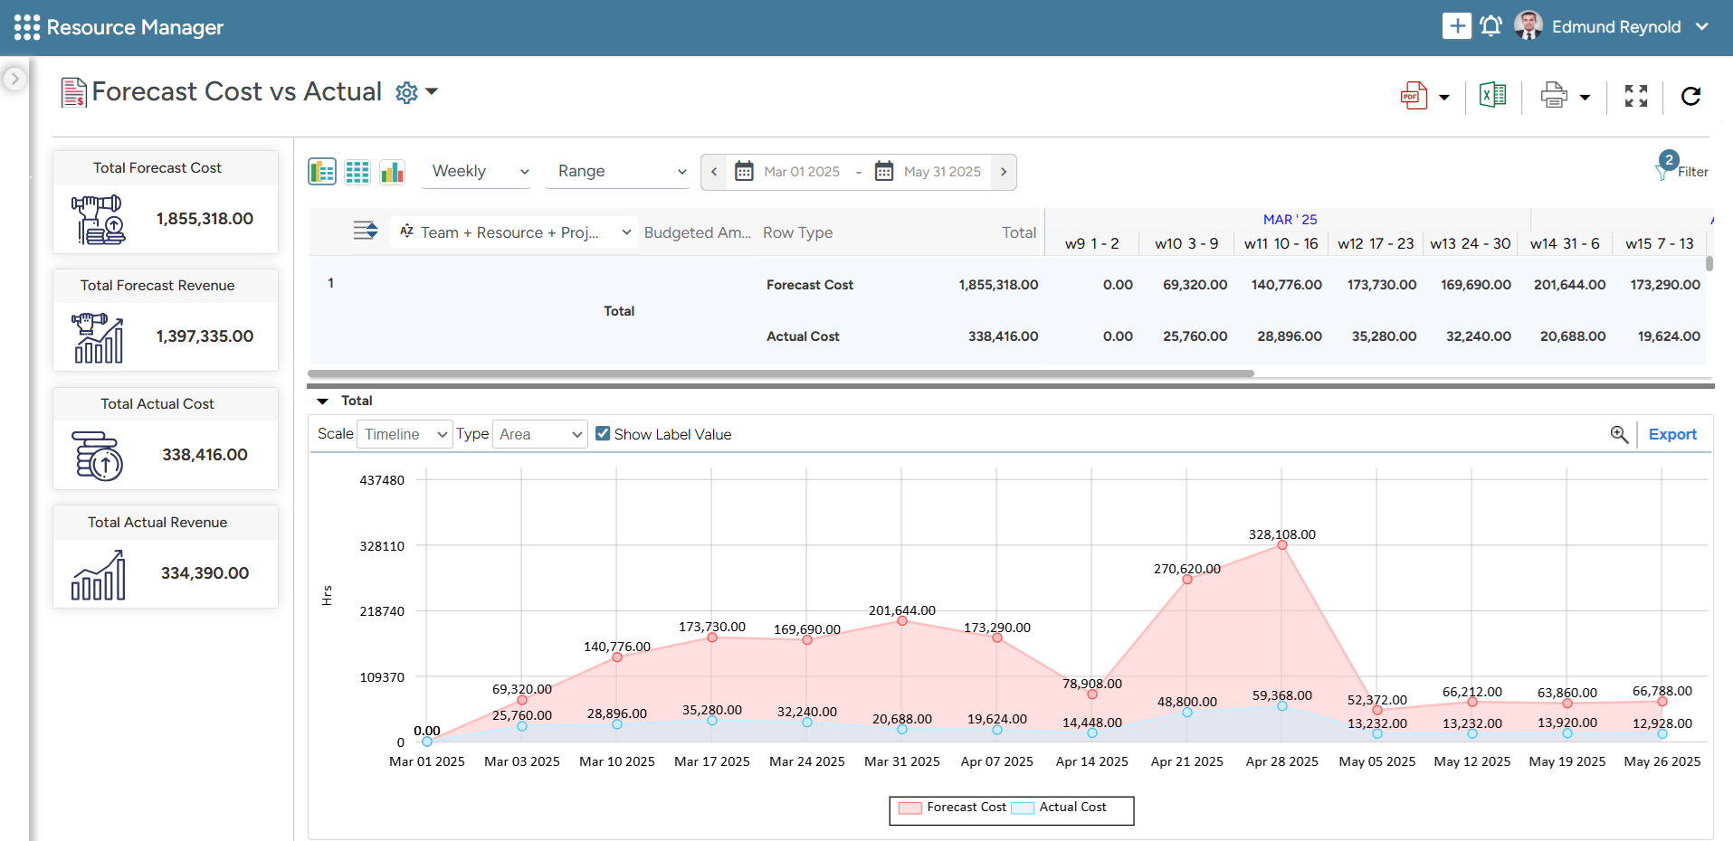Viewport: 1733px width, 841px height.
Task: Click the Forecast Cost row label
Action: (x=809, y=285)
